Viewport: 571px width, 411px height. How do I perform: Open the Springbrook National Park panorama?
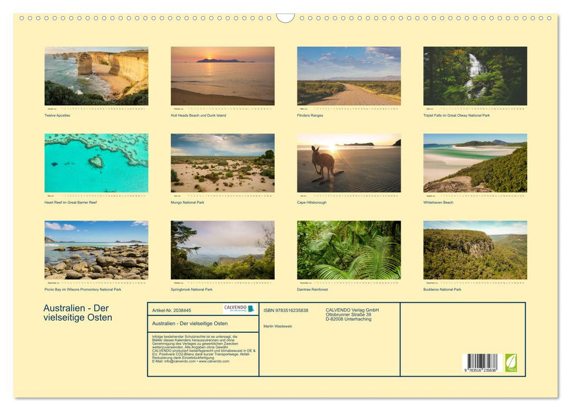[x=223, y=250]
